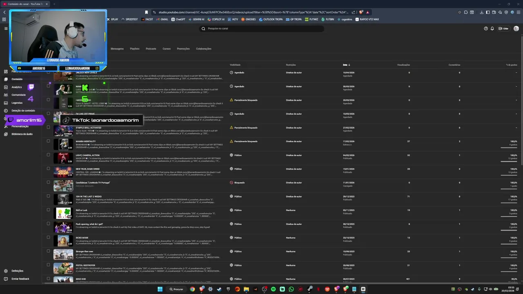Tick checkbox for MAMBA MENTALITY video

pyautogui.click(x=48, y=141)
